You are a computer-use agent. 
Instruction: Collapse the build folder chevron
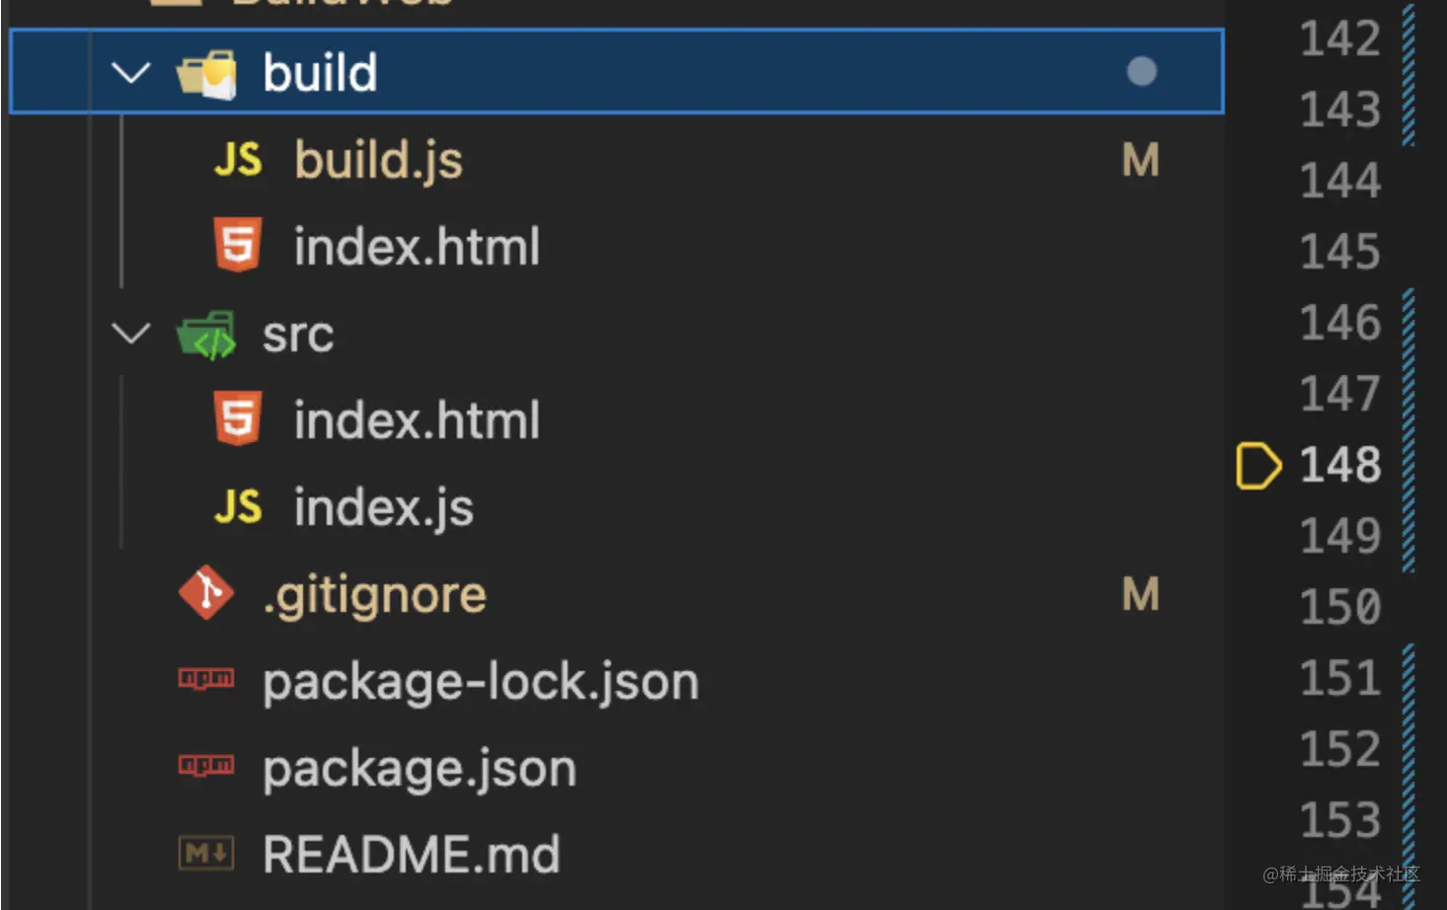pos(130,72)
